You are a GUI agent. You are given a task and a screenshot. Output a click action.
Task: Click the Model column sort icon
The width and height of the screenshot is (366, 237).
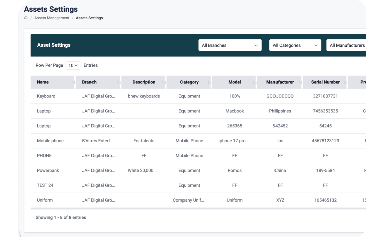point(255,82)
